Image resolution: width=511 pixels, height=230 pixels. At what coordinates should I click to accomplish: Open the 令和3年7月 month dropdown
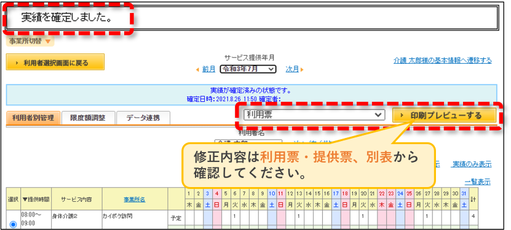248,69
